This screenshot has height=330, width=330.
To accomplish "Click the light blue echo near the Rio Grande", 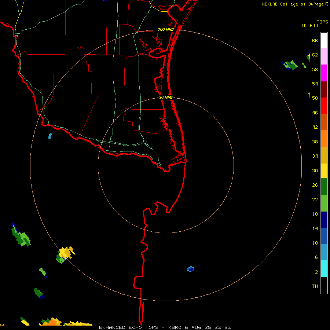I will click(x=50, y=136).
